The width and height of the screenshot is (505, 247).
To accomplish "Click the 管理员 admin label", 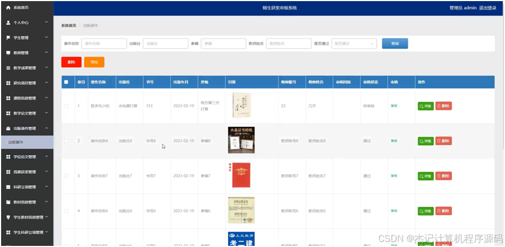I will [463, 8].
